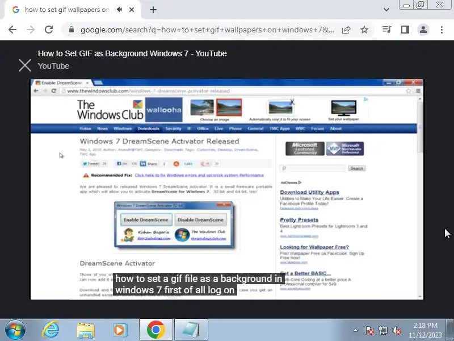Open the media control icon in the toolbar
Screen dimensions: 454x341
coord(387,30)
